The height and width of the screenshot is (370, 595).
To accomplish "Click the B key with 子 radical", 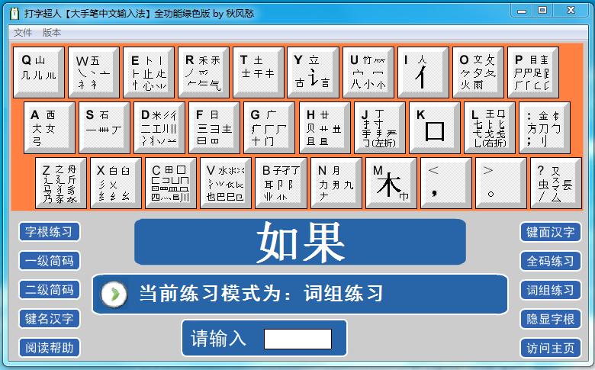I will point(281,183).
